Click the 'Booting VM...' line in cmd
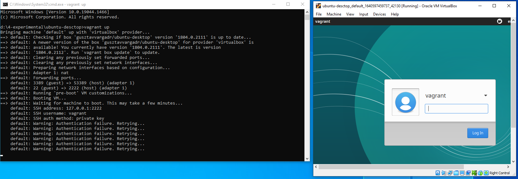This screenshot has width=518, height=179. tap(33, 98)
